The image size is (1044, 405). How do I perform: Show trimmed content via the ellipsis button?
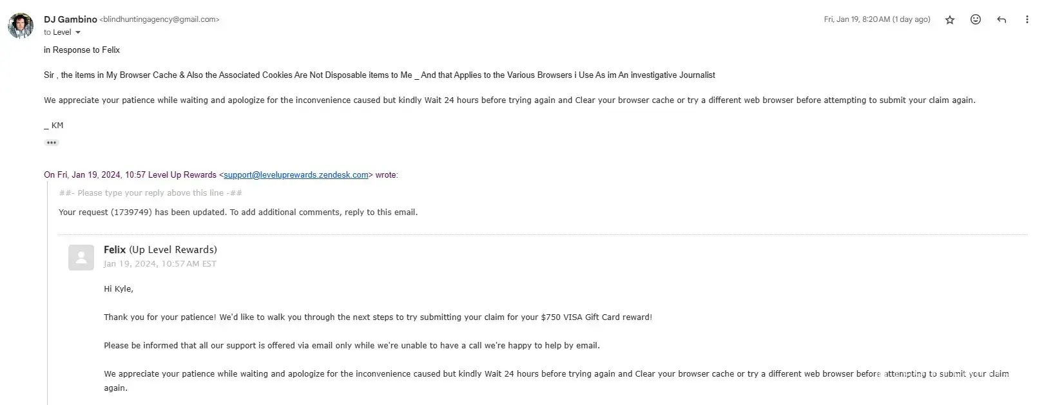pos(52,143)
